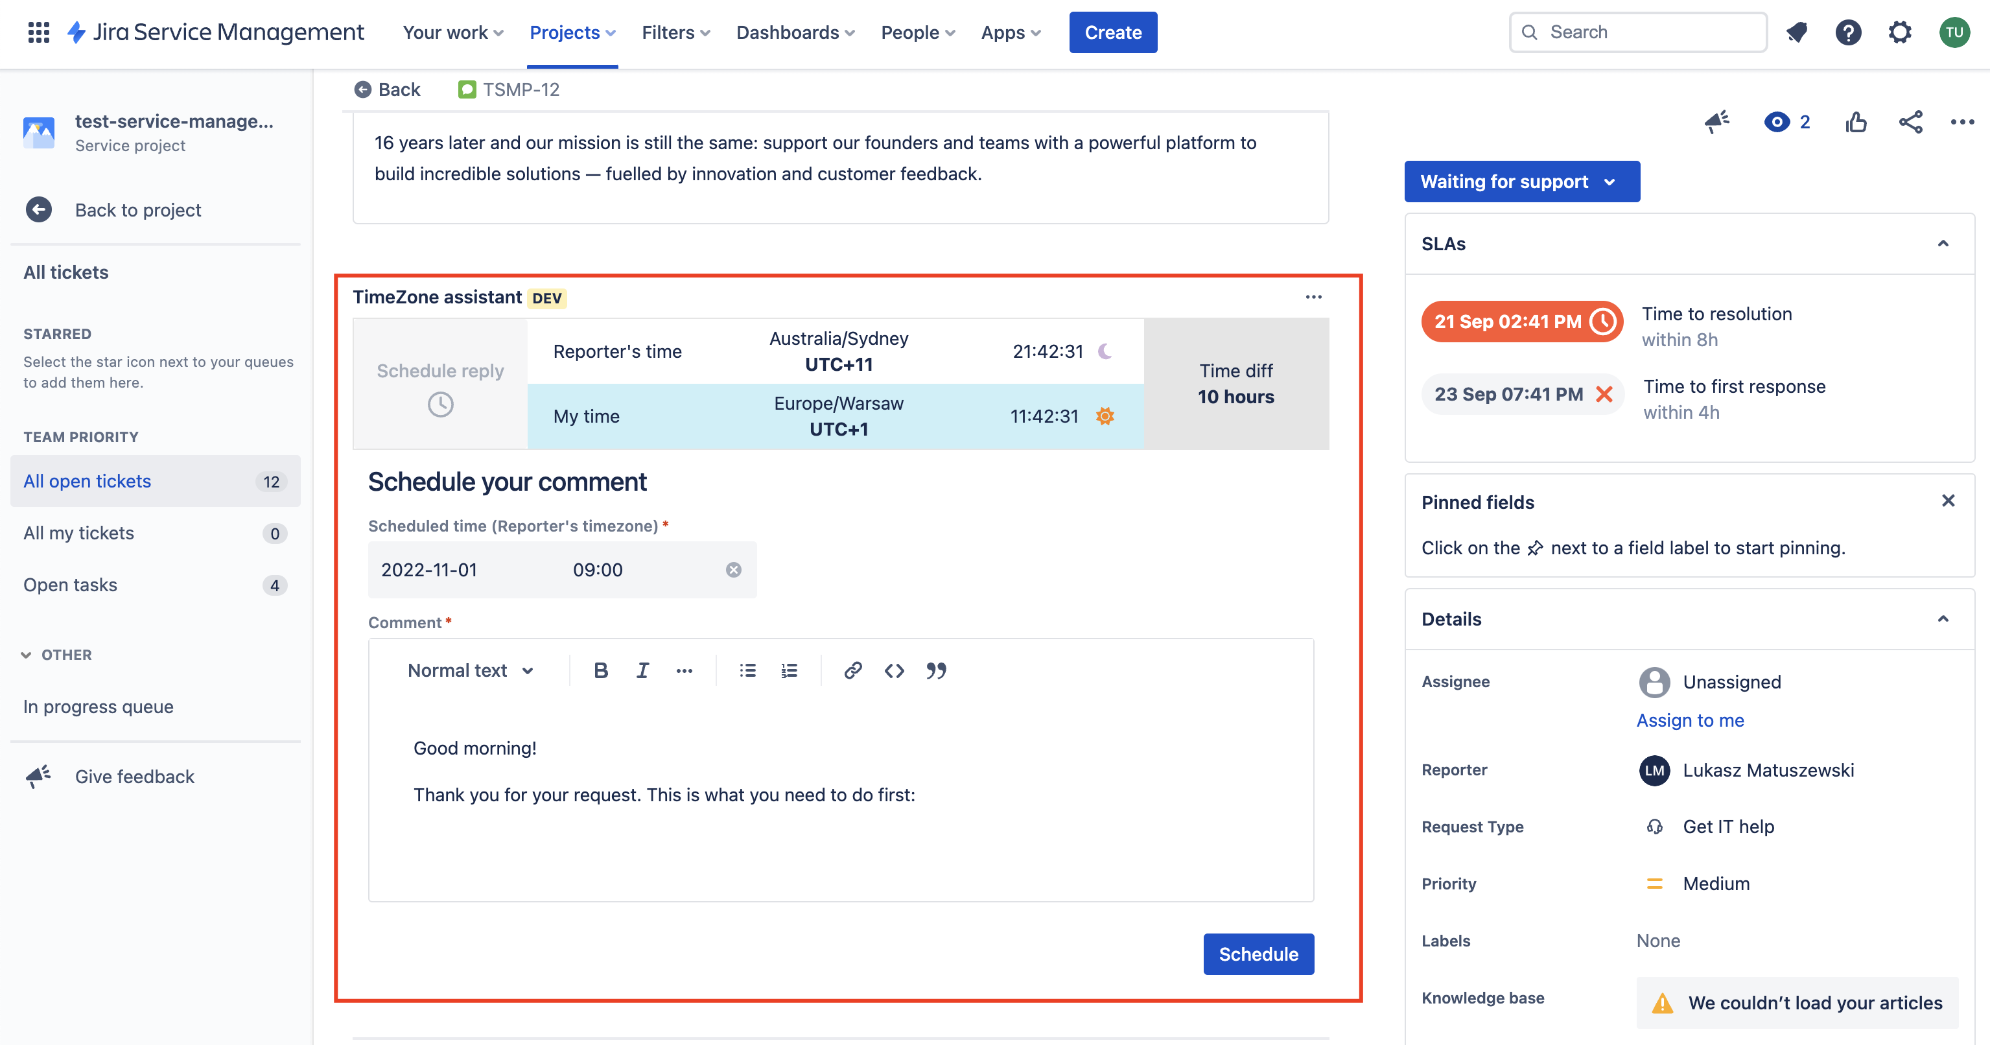Open the Dashboards menu
The width and height of the screenshot is (1990, 1045).
(795, 32)
